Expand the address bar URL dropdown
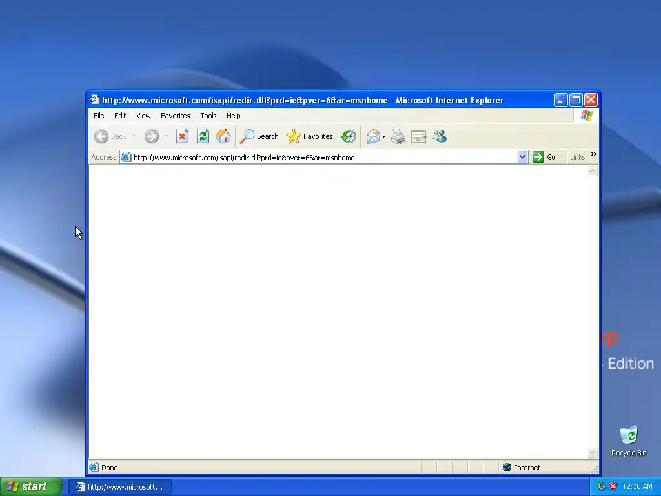Screen dimensions: 661x496 pyautogui.click(x=522, y=157)
